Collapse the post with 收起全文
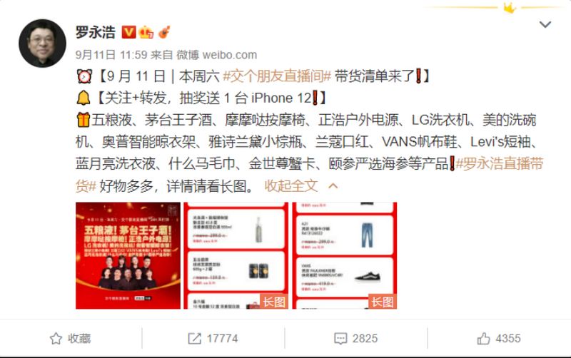This screenshot has height=358, width=571. click(x=291, y=186)
